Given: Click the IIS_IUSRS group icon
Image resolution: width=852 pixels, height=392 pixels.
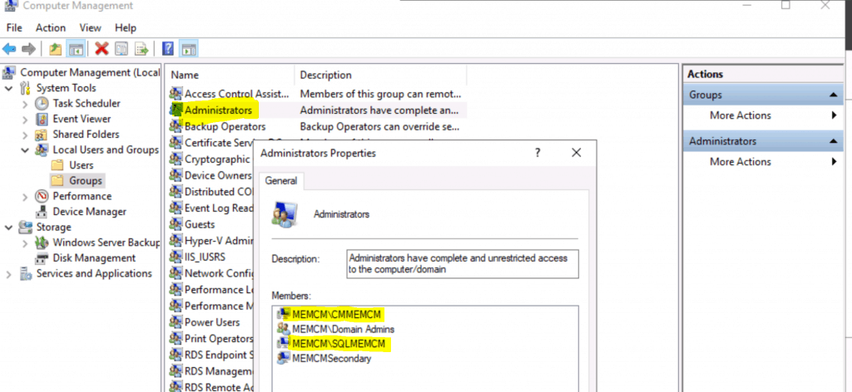Looking at the screenshot, I should 175,257.
